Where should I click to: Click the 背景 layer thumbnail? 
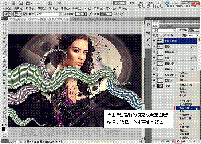coord(160,86)
